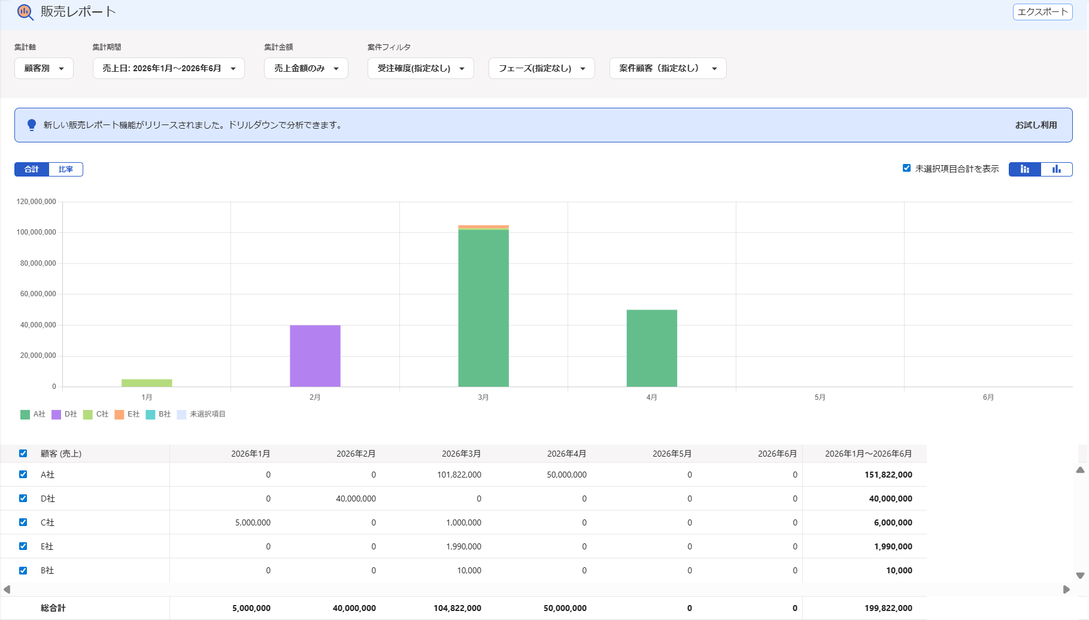Click the お試し利用 link in banner
This screenshot has height=620, width=1089.
pos(1036,125)
